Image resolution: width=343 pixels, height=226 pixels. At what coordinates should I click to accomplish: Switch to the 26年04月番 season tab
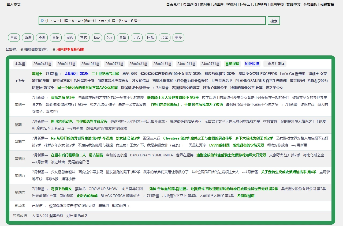coord(42,64)
